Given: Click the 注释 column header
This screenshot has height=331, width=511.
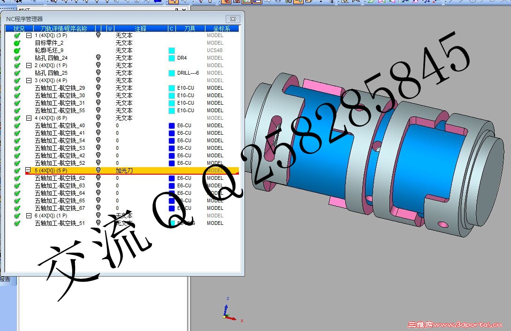Looking at the screenshot, I should tap(140, 29).
